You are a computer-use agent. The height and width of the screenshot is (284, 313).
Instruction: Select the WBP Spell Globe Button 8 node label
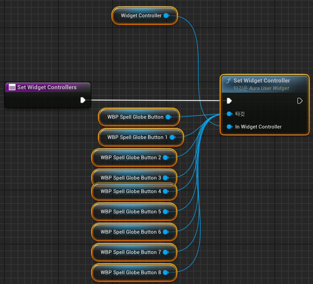tap(131, 273)
